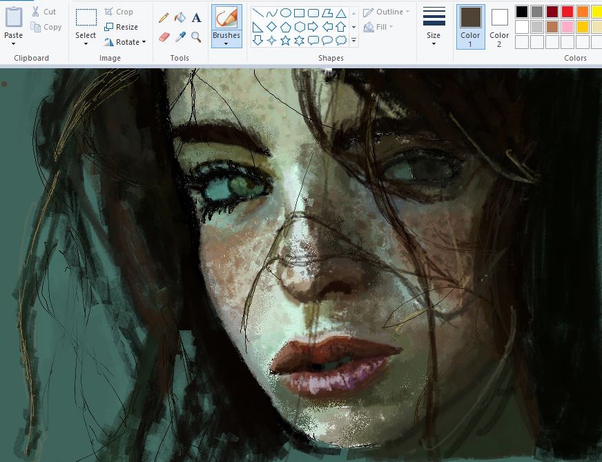Screen dimensions: 602x462
Task: Activate the Color picker eyedropper
Action: coord(179,37)
